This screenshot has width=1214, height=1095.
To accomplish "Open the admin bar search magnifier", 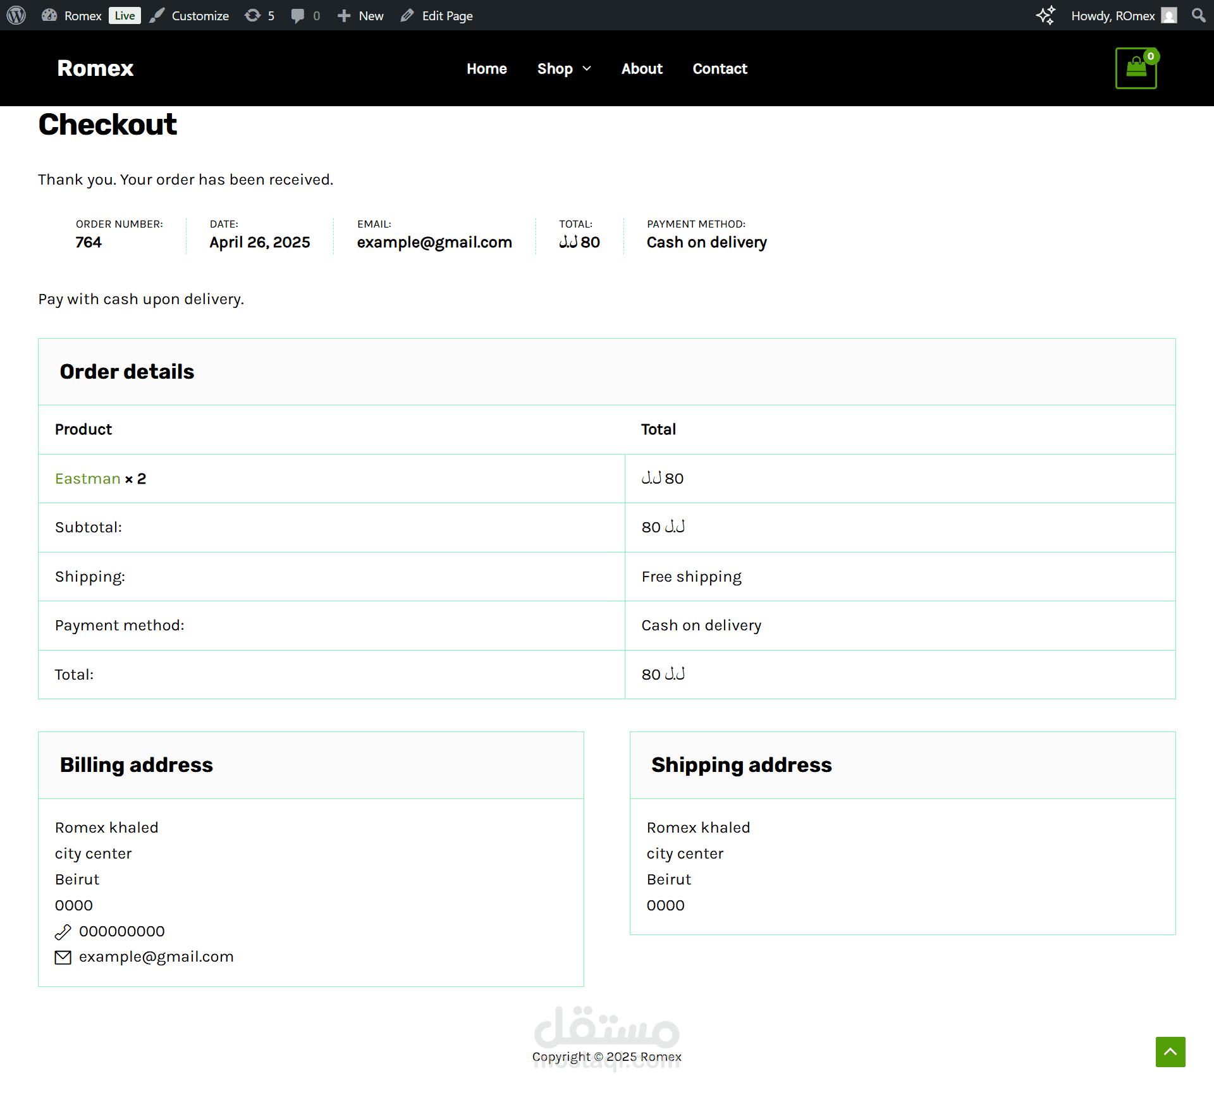I will (1198, 15).
